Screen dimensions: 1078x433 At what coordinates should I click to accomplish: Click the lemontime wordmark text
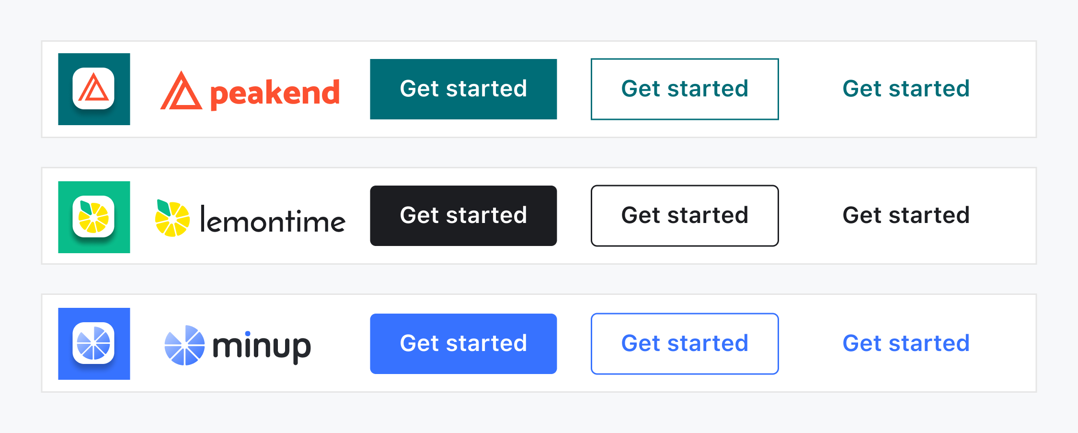point(273,220)
